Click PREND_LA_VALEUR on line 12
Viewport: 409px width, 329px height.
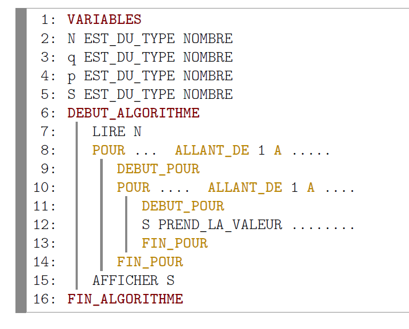coord(220,225)
